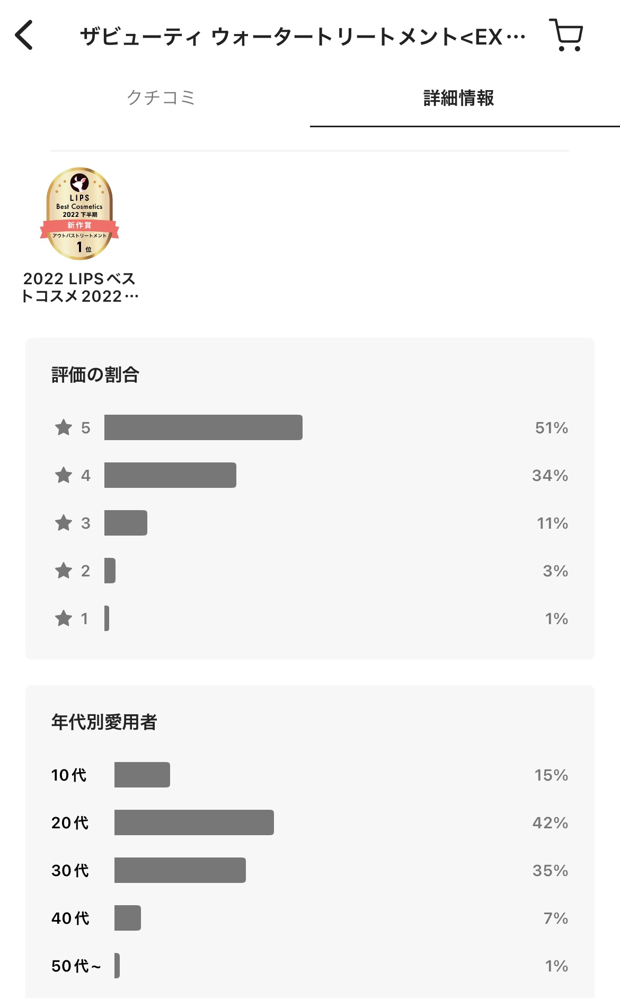Screen dimensions: 620x998
Task: Tap the 1-star rating icon
Action: pos(64,618)
